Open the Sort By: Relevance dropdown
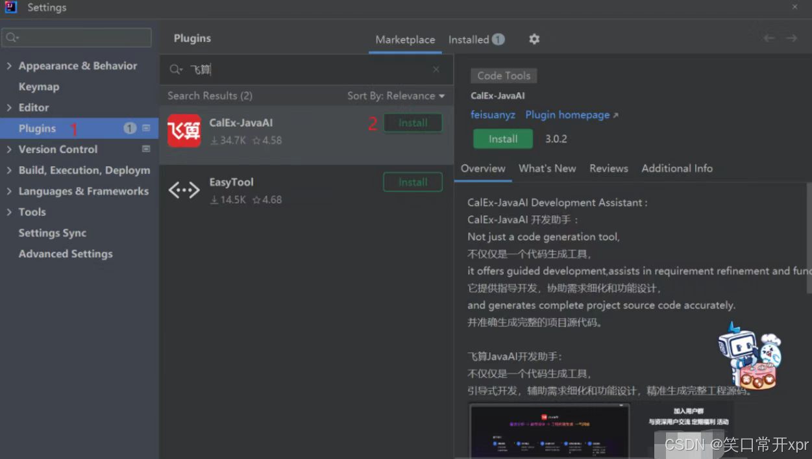812x459 pixels. (396, 95)
